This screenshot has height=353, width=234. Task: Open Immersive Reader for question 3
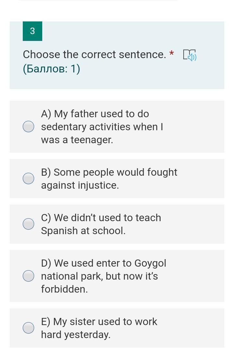pyautogui.click(x=190, y=55)
